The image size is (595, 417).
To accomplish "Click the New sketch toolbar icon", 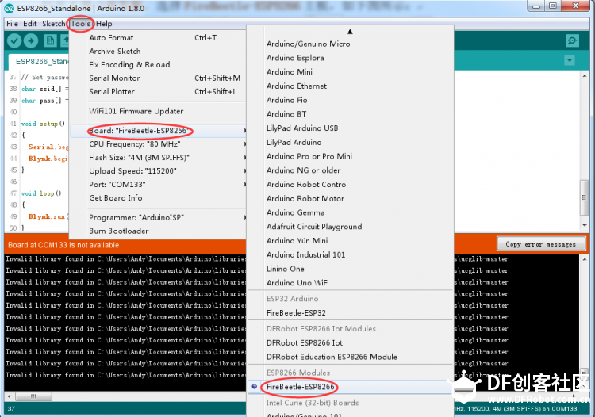I will click(x=50, y=40).
